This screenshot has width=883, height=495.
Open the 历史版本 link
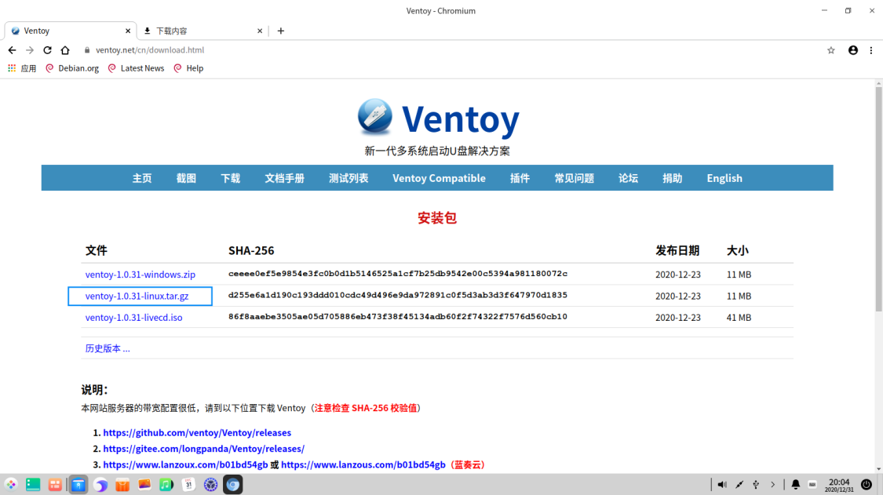point(107,348)
